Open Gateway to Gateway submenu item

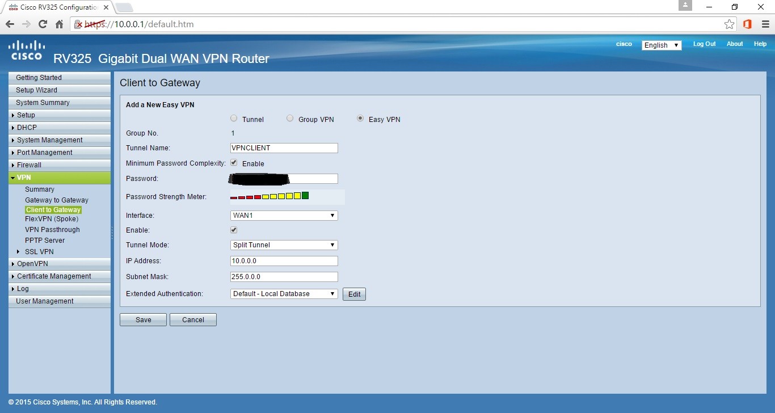point(57,200)
